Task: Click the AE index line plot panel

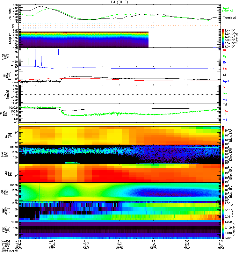Action: (119, 14)
